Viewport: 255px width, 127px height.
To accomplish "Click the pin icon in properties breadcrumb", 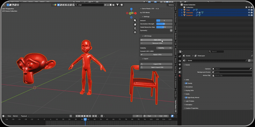I will coord(252,56).
